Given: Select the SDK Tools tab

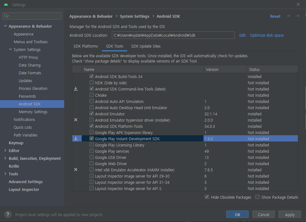Looking at the screenshot, I should 115,46.
